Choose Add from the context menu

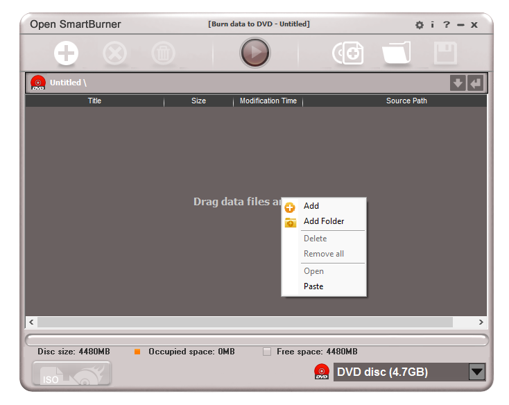coord(325,206)
